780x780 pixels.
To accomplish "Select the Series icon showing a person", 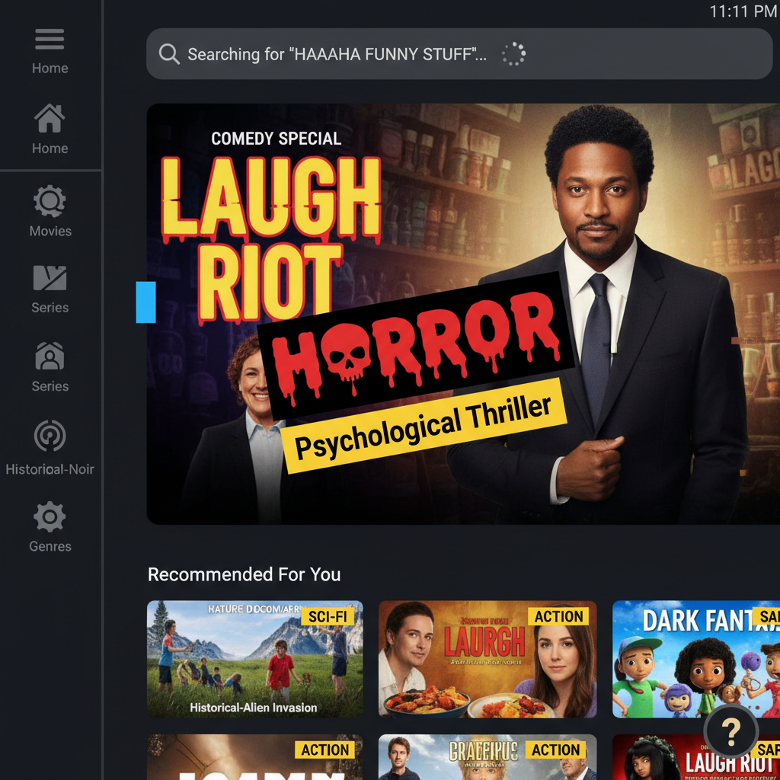I will click(x=50, y=356).
